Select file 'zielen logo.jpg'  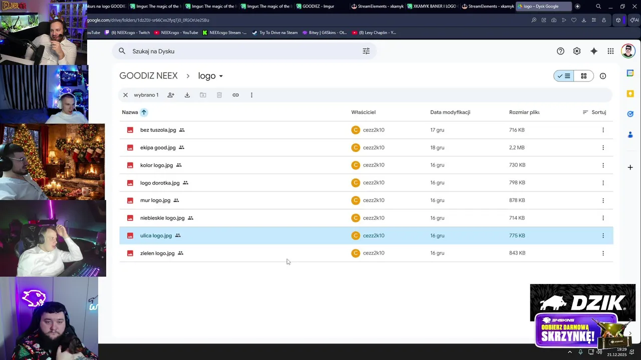tap(366, 253)
